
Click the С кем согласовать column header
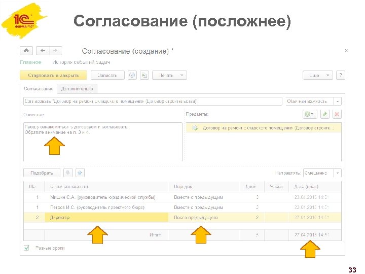point(106,187)
